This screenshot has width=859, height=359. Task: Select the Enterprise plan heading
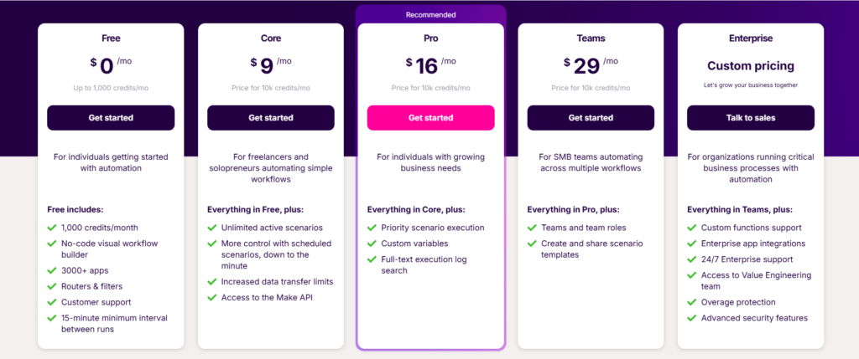point(751,38)
